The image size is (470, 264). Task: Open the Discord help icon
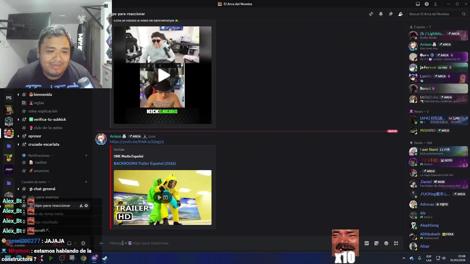point(427,4)
